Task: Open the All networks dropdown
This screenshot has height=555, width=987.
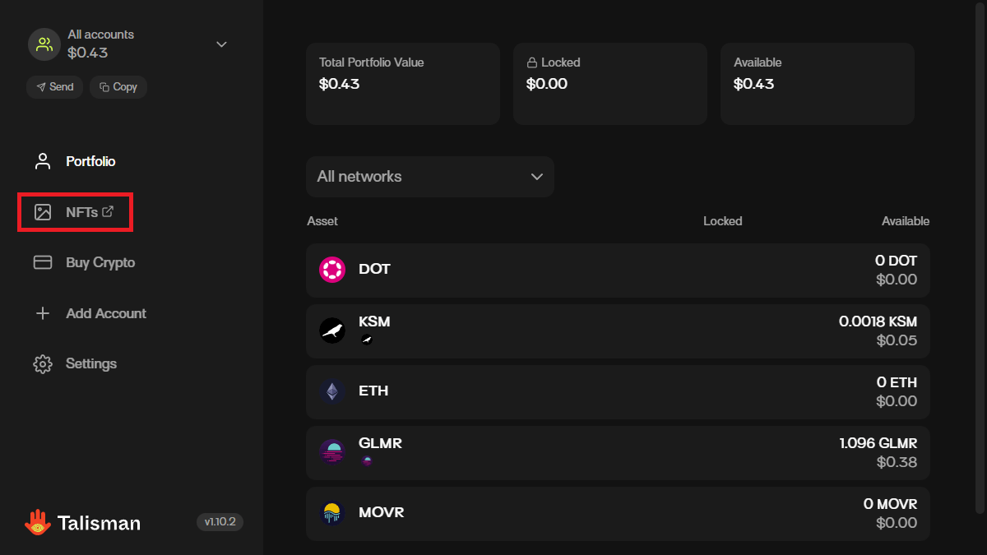Action: [429, 177]
